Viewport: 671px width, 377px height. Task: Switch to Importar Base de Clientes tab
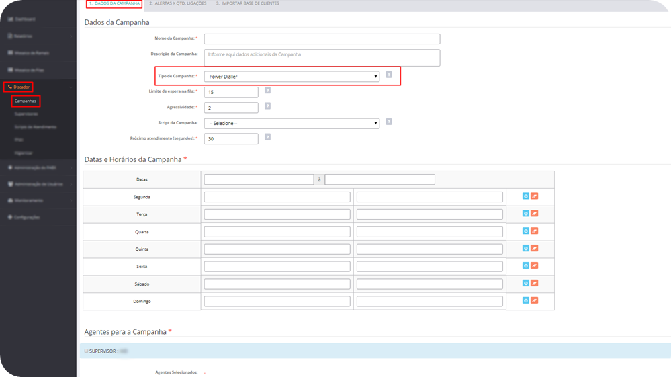tap(247, 4)
